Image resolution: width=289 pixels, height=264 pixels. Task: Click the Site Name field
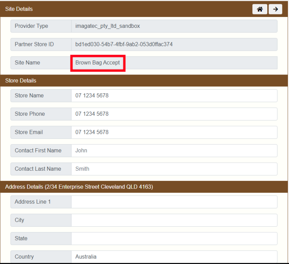(x=174, y=63)
